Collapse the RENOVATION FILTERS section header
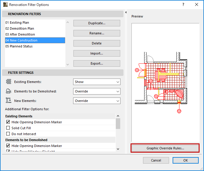This screenshot has width=204, height=171. click(63, 14)
